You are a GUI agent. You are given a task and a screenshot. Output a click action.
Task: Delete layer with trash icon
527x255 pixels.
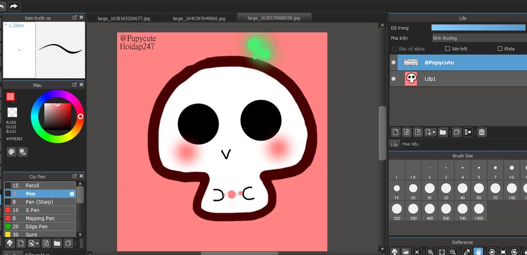[x=482, y=132]
